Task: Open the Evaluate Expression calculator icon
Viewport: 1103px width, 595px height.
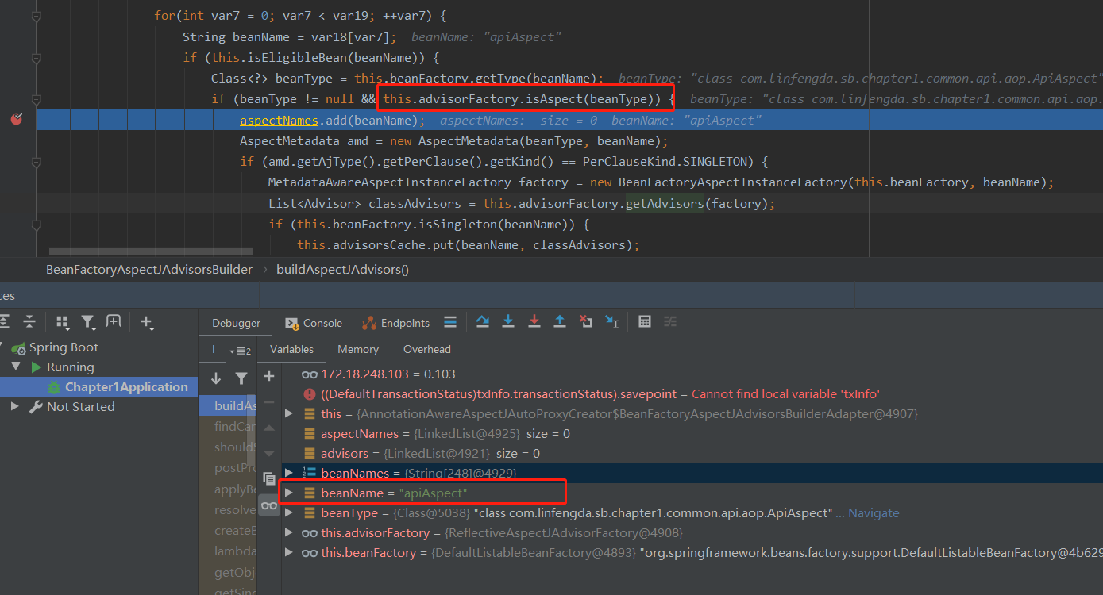Action: [645, 322]
